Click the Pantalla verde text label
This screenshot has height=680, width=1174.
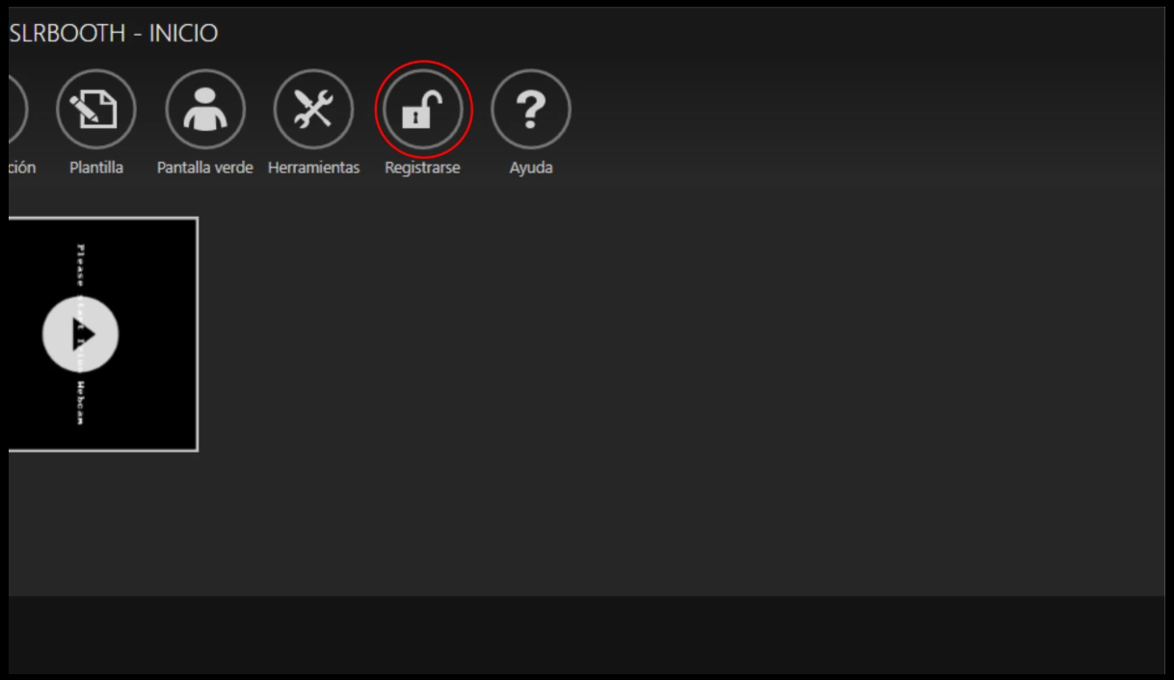(x=205, y=168)
